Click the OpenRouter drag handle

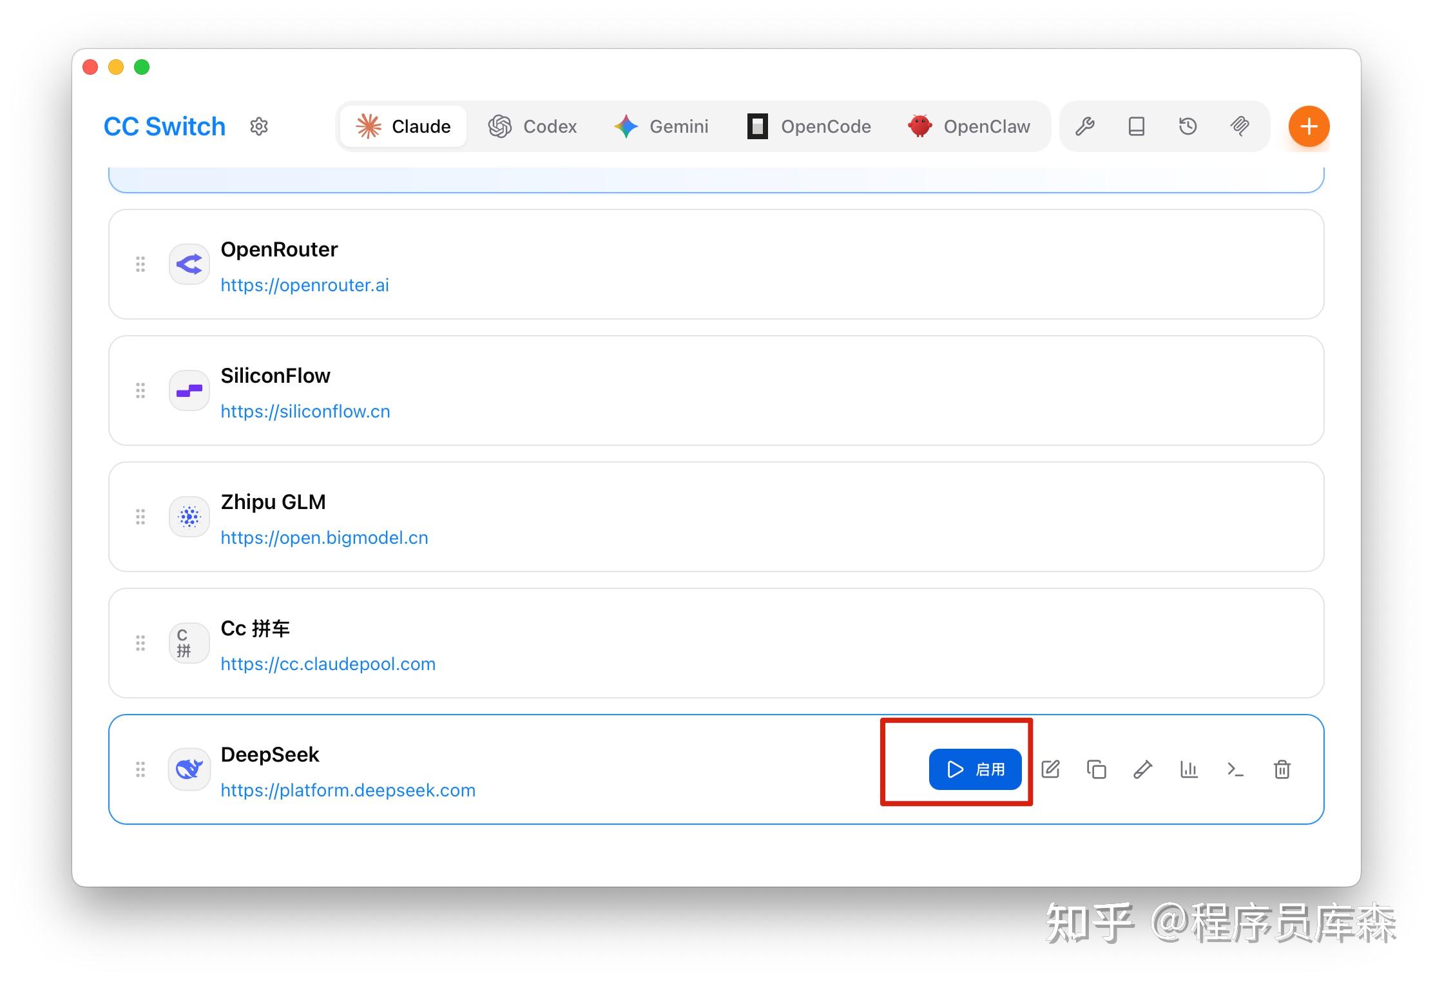click(x=140, y=264)
